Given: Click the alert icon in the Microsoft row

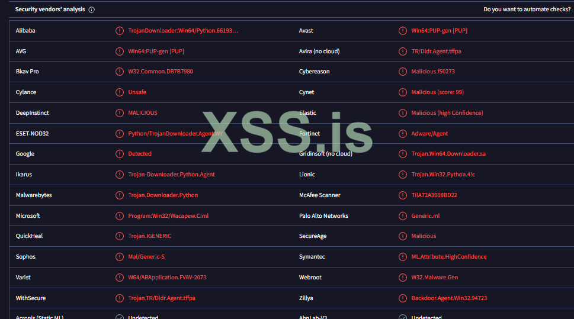Looking at the screenshot, I should (x=119, y=216).
